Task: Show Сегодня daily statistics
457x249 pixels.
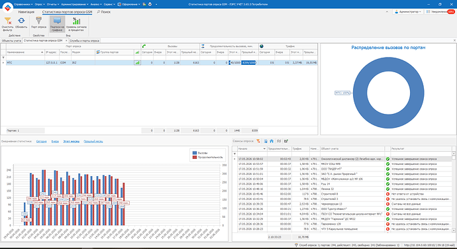Action: [x=41, y=142]
